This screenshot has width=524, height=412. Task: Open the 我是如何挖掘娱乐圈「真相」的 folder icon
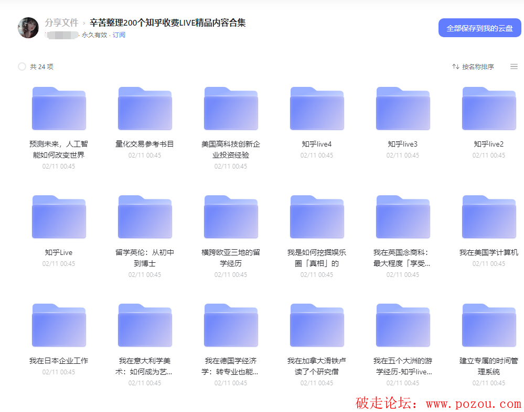[x=317, y=217]
